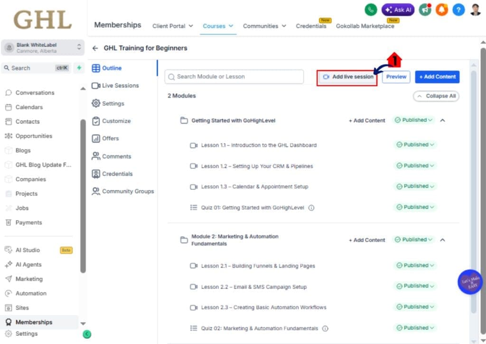Change Published status of Module 2

click(x=413, y=240)
